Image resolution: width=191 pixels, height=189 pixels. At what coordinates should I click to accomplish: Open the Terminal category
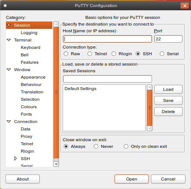point(23,40)
